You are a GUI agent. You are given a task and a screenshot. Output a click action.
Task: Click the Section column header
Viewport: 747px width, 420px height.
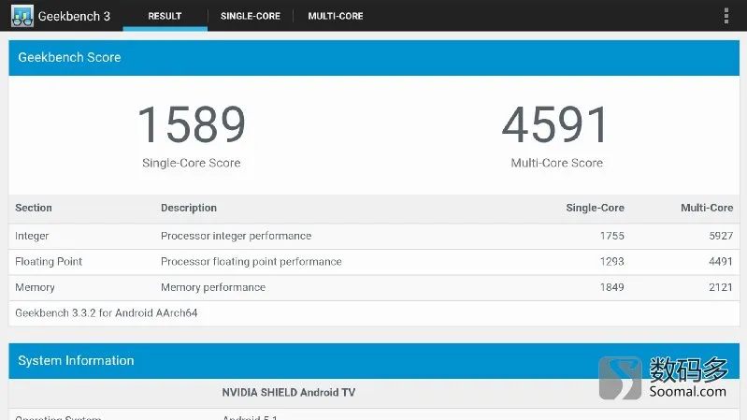click(34, 208)
